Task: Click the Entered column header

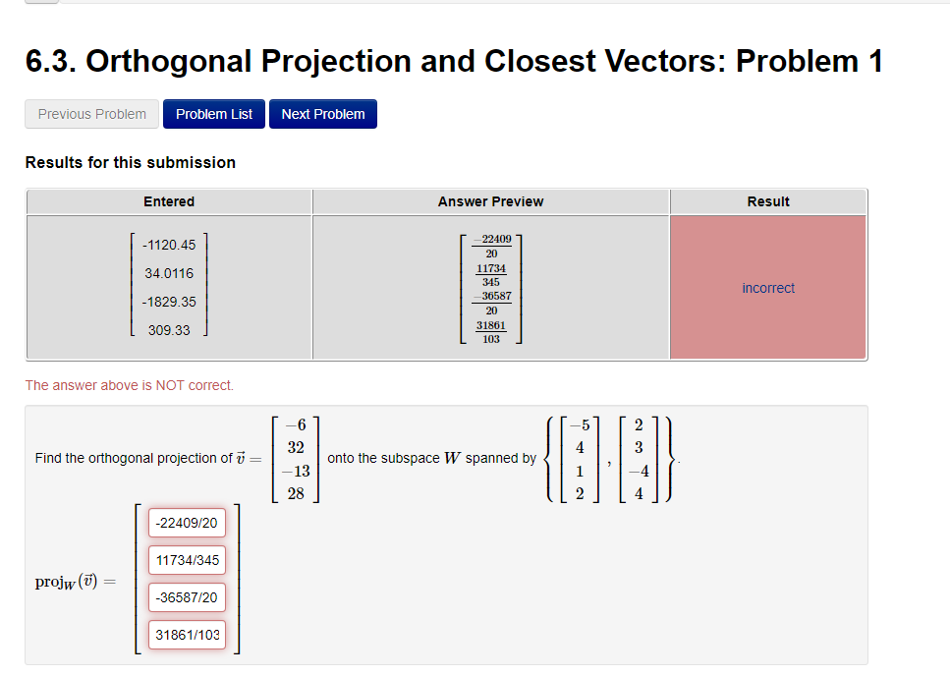Action: pos(169,201)
